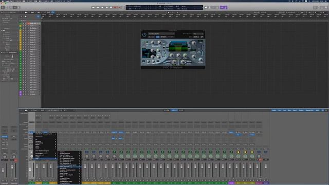Image resolution: width=329 pixels, height=185 pixels.
Task: Click the plug-in Compare button
Action: click(x=157, y=36)
